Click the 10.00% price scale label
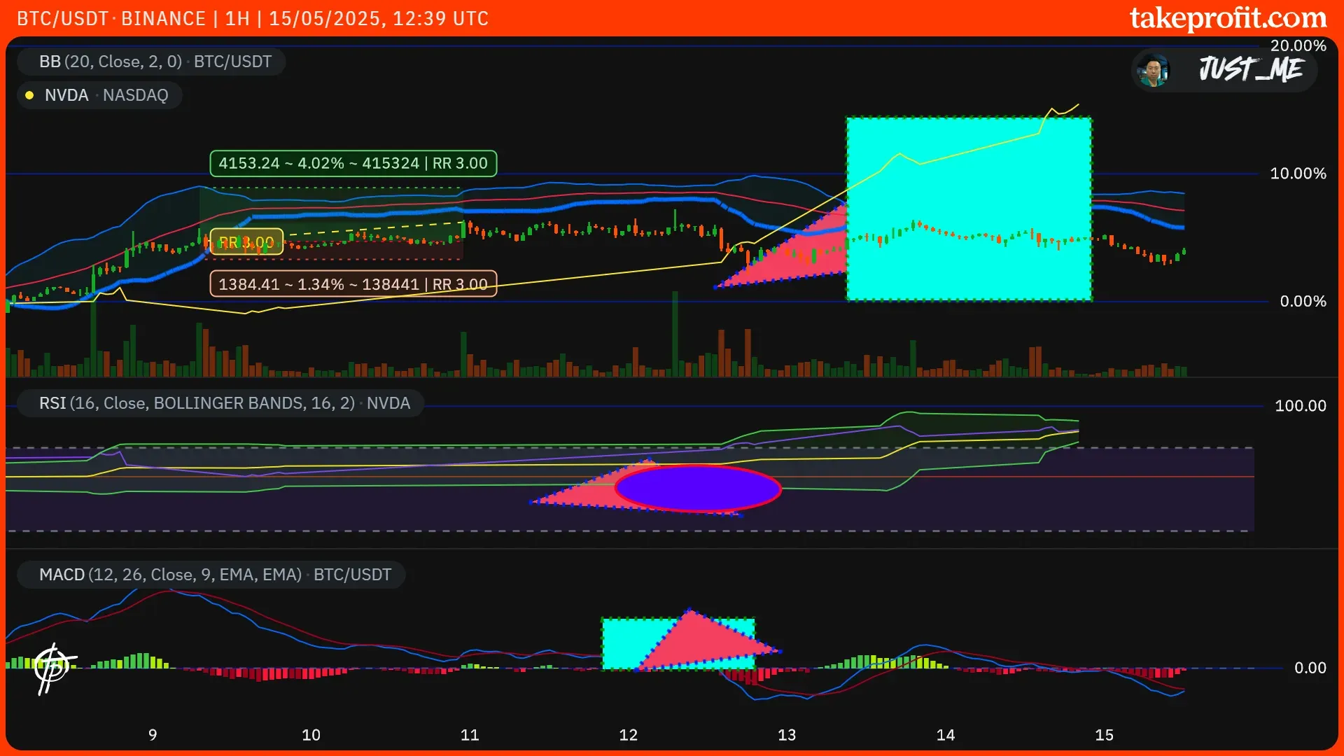The width and height of the screenshot is (1344, 756). tap(1297, 174)
